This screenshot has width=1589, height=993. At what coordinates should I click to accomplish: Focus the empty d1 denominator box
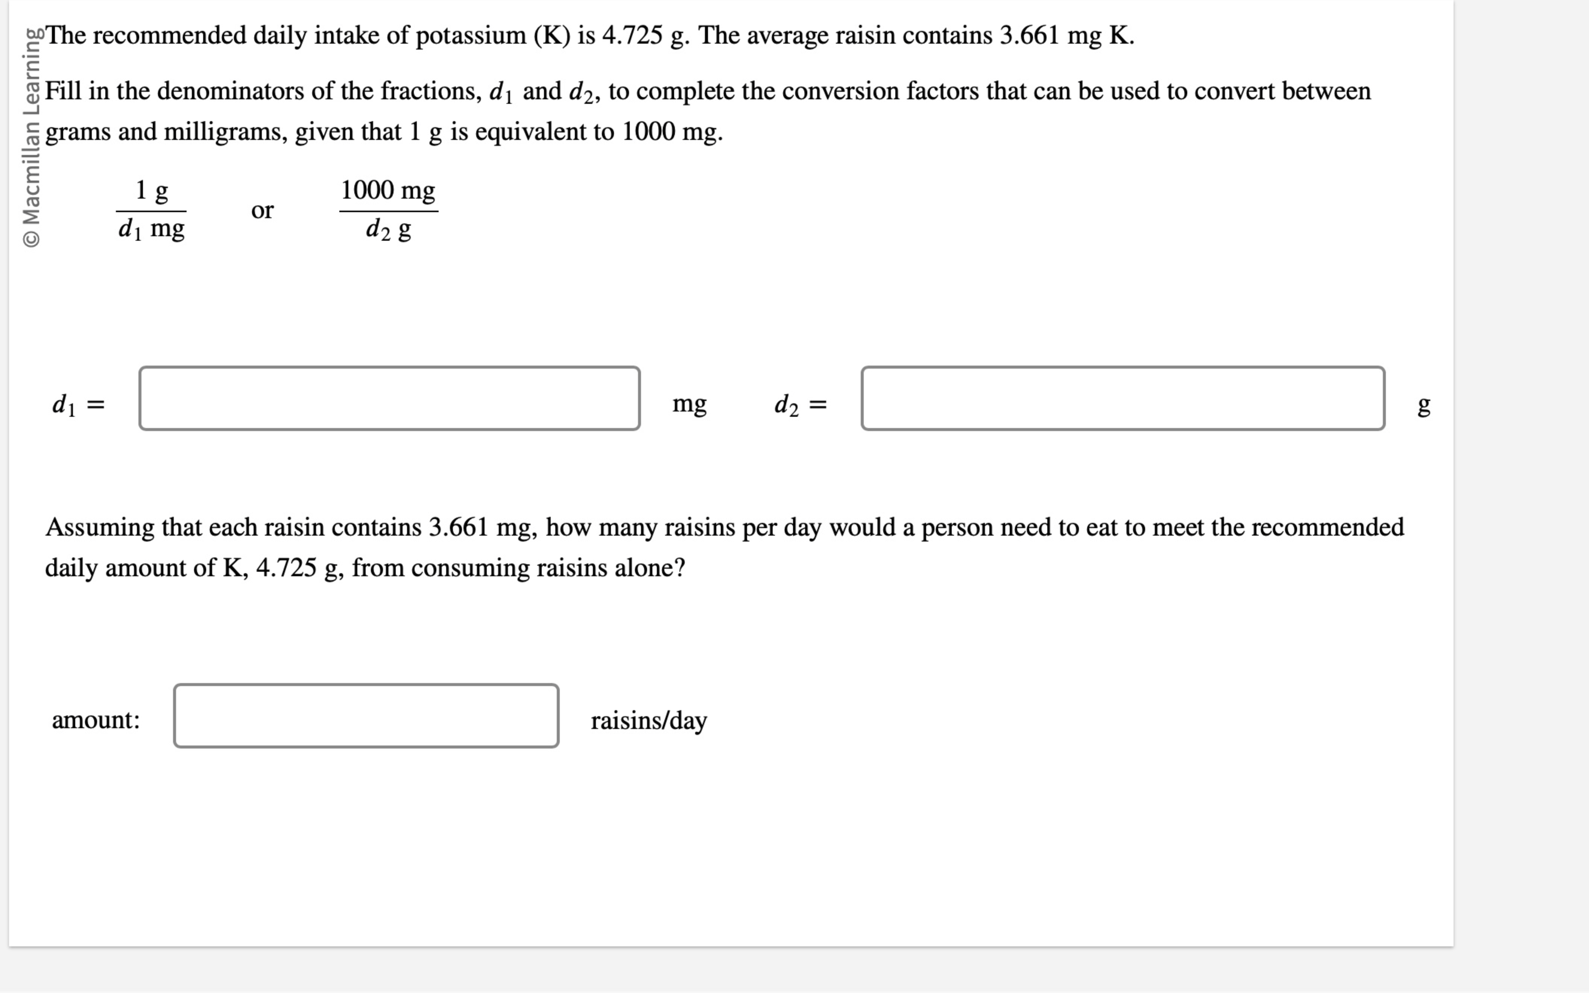click(x=391, y=404)
